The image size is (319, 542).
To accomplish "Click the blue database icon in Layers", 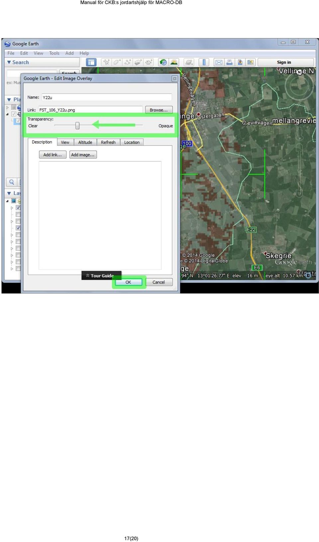I will pyautogui.click(x=14, y=201).
